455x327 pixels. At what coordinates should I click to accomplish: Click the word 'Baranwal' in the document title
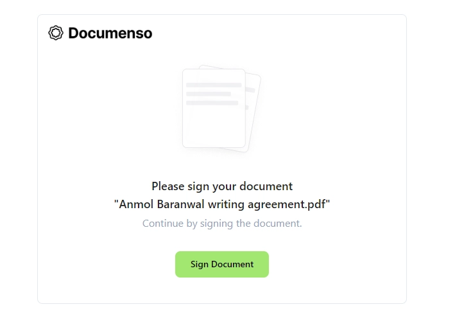181,204
